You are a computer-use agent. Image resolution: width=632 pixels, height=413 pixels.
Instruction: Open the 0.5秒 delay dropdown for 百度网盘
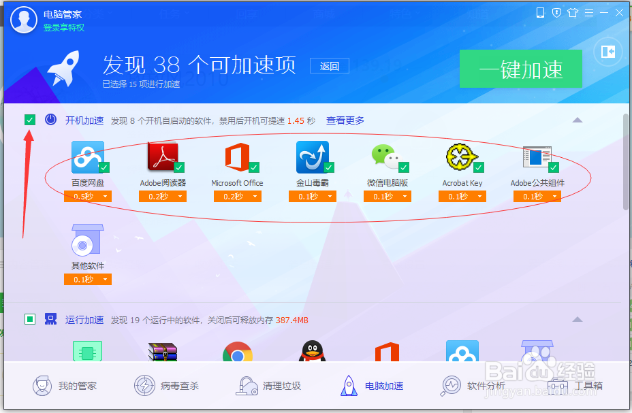87,195
